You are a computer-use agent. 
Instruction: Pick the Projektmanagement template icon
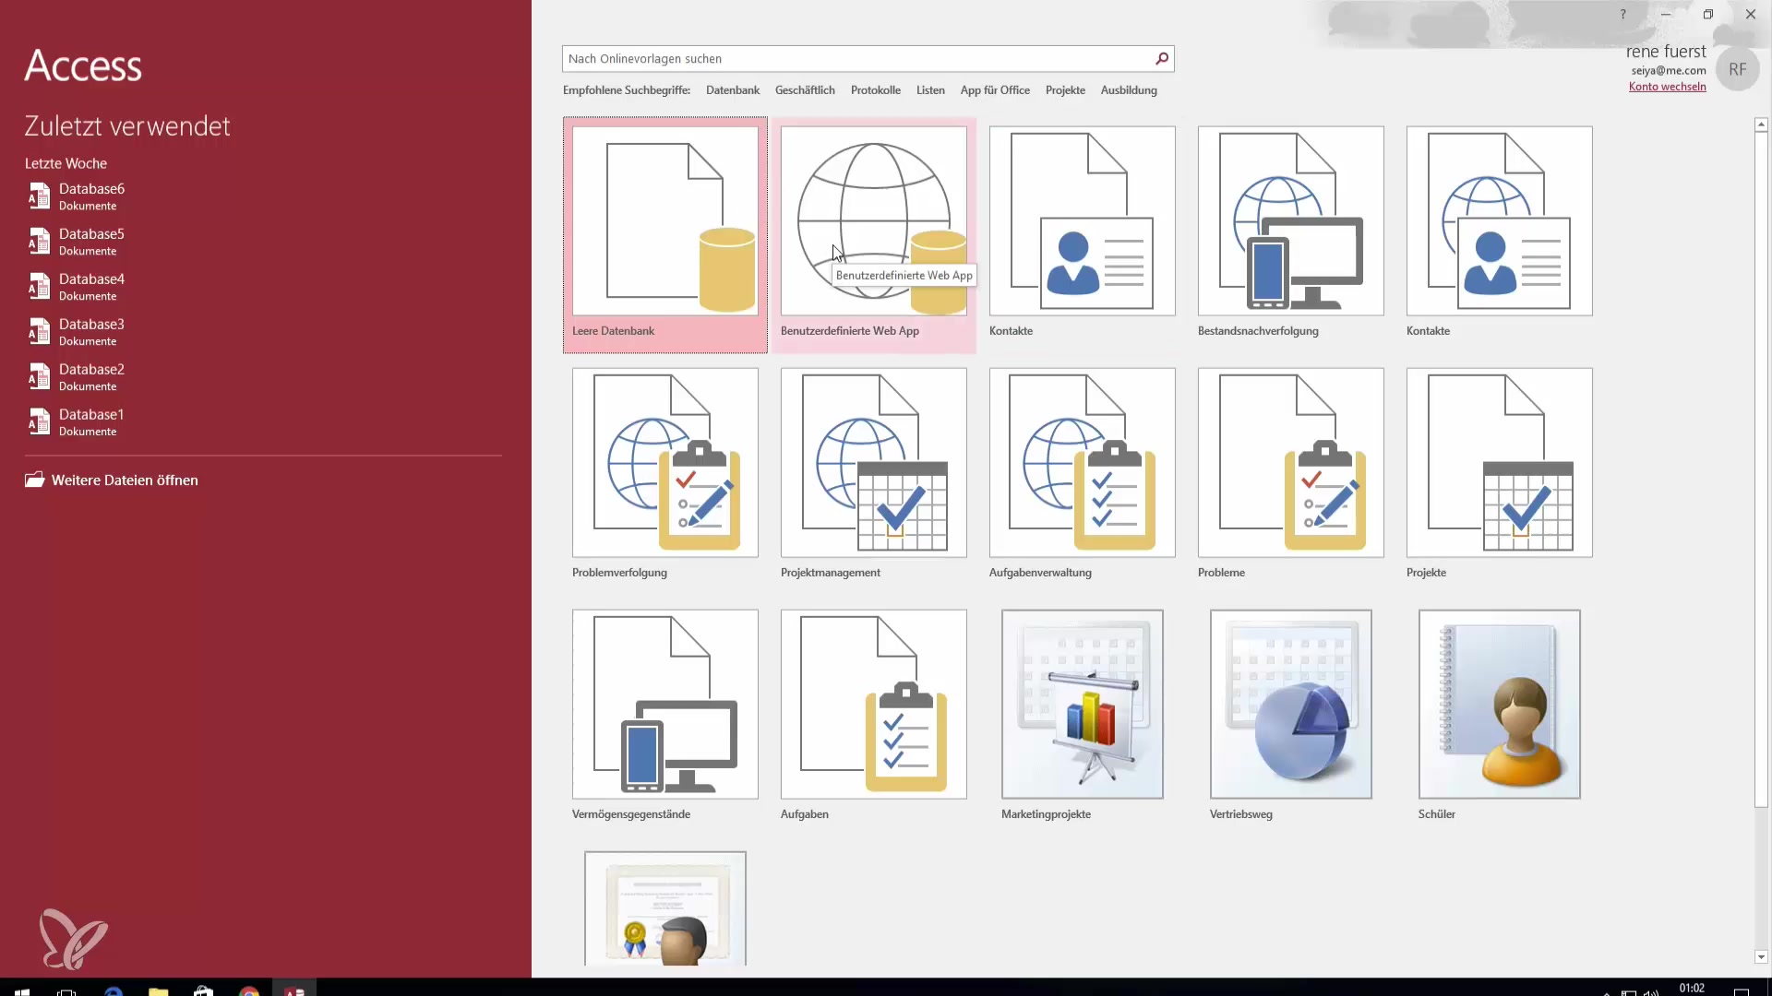tap(873, 463)
